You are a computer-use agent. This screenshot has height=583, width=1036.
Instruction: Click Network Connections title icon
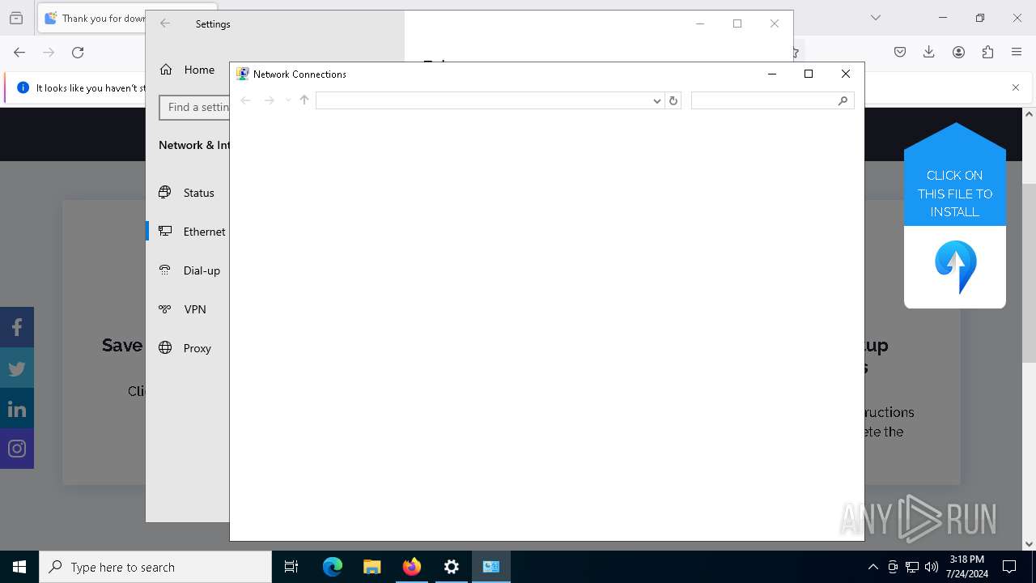(x=242, y=74)
